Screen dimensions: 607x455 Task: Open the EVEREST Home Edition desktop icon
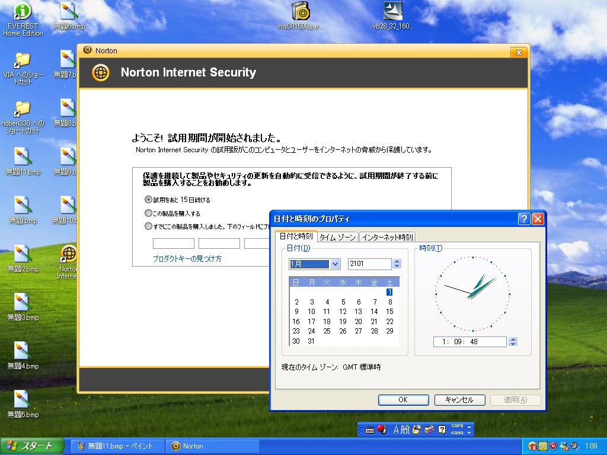tap(23, 20)
